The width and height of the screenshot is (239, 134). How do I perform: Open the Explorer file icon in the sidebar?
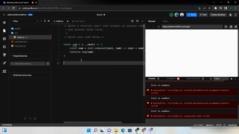4,31
